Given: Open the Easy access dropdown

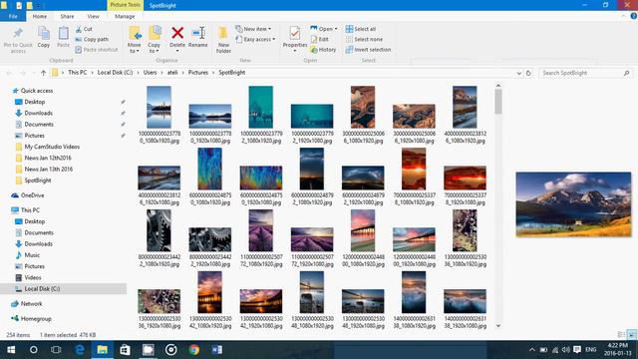Looking at the screenshot, I should [255, 39].
